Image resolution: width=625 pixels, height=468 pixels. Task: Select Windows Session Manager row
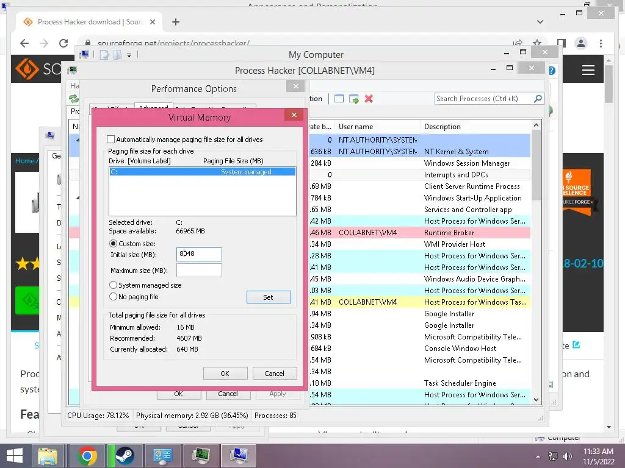[419, 163]
